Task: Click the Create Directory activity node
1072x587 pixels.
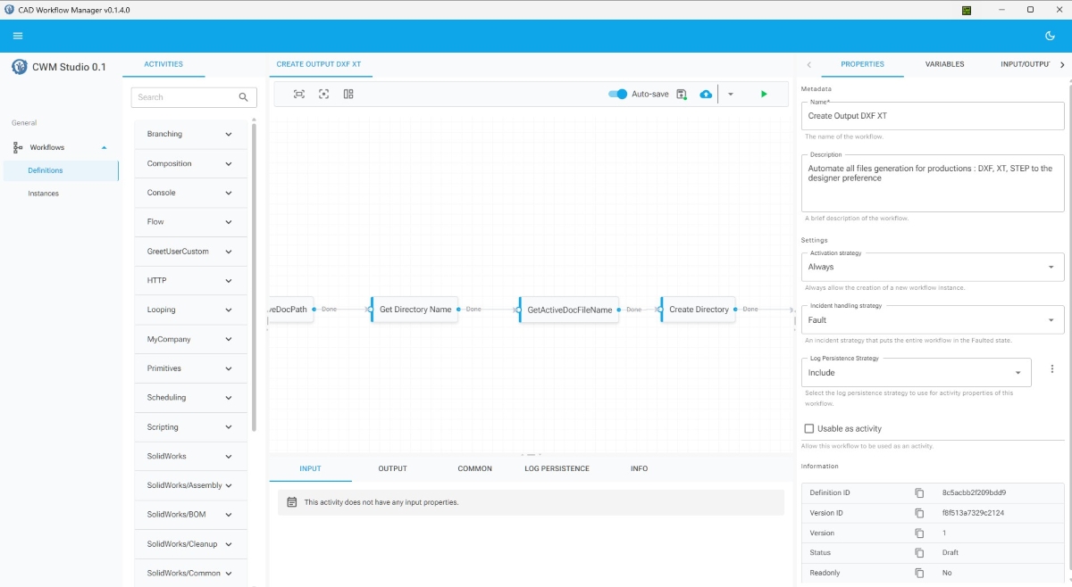Action: [x=699, y=309]
